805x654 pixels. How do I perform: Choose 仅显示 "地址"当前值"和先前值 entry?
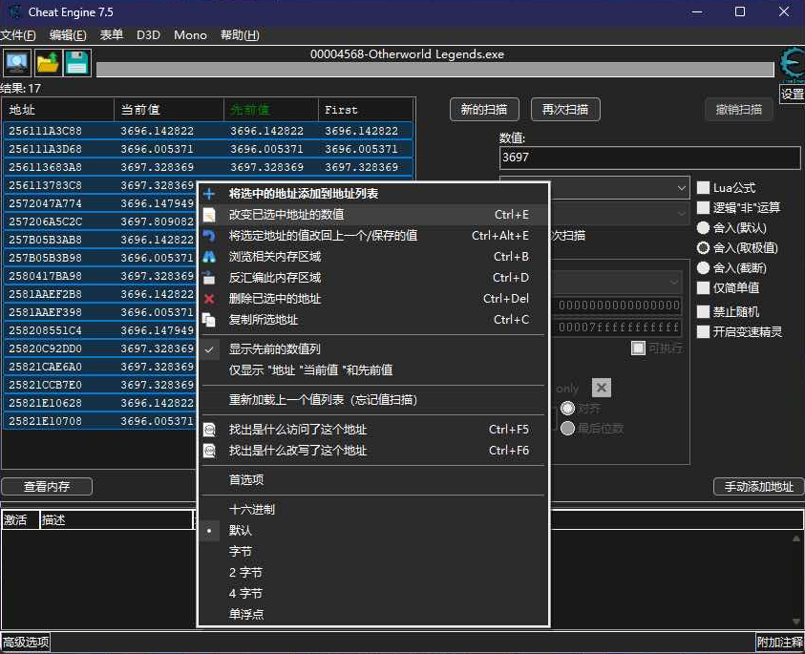pyautogui.click(x=373, y=370)
